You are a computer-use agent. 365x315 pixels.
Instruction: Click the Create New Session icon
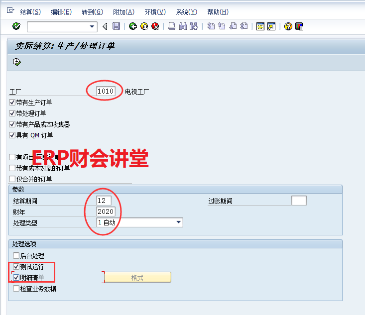click(x=260, y=26)
